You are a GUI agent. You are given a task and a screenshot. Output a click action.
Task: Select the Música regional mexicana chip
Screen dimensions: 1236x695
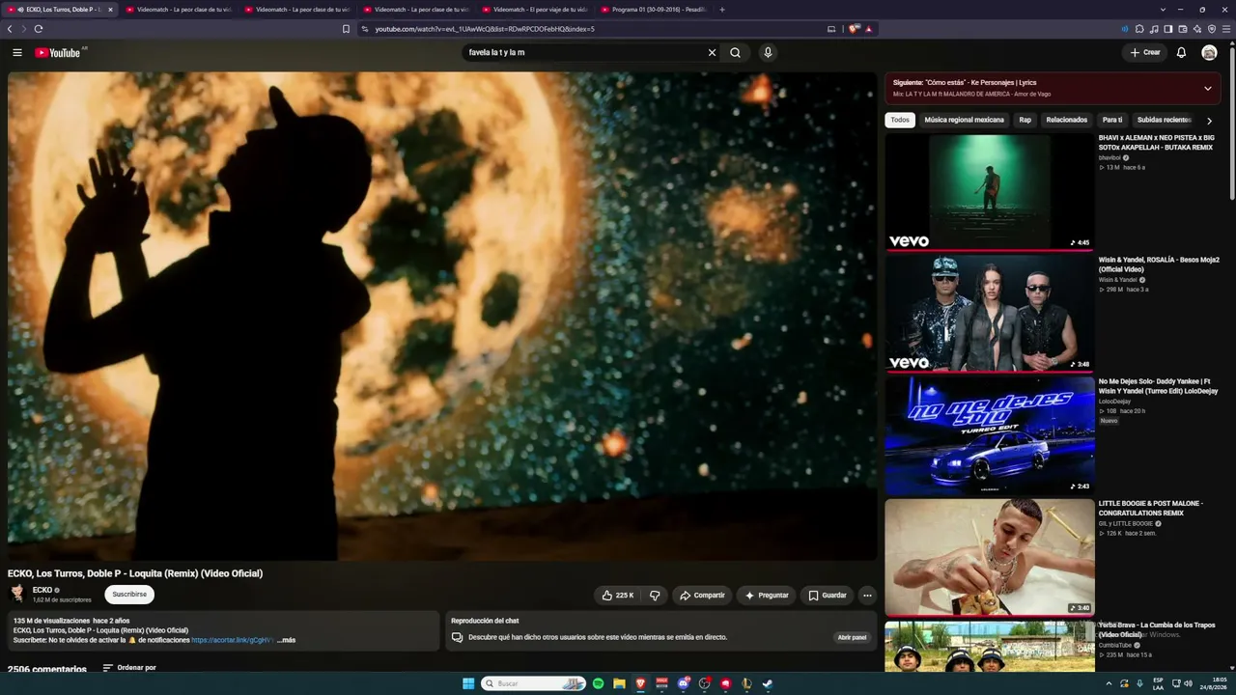(x=964, y=120)
